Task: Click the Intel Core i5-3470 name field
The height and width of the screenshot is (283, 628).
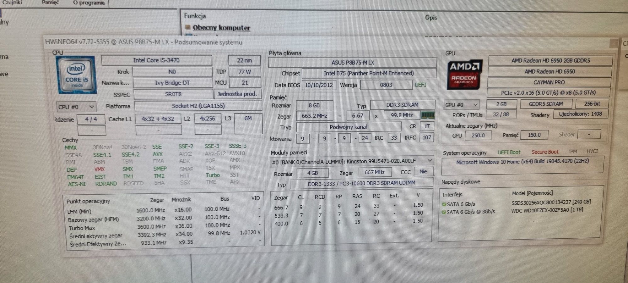Action: (157, 60)
